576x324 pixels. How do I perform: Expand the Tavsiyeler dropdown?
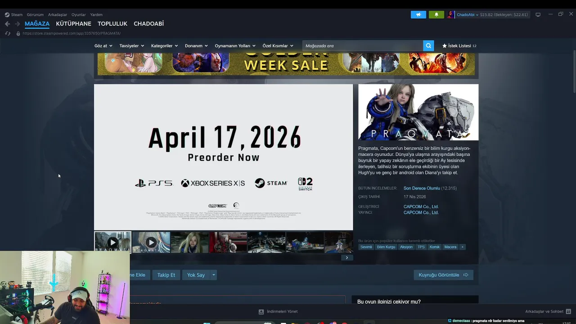(x=131, y=46)
